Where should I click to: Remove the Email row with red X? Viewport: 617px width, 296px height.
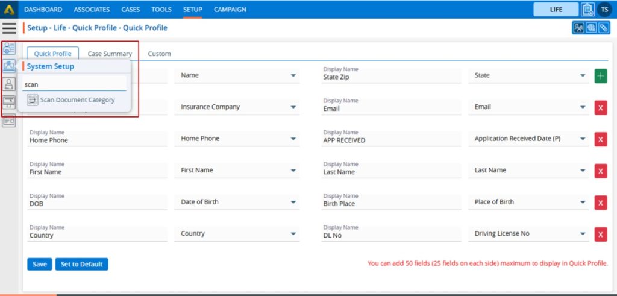click(x=601, y=108)
